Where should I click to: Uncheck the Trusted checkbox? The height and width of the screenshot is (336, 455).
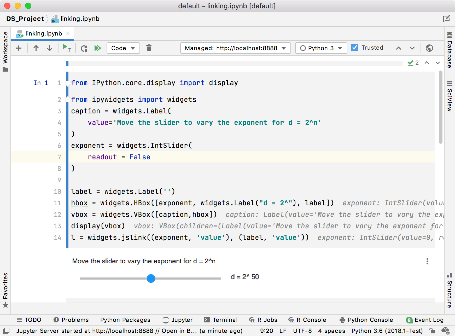[355, 48]
